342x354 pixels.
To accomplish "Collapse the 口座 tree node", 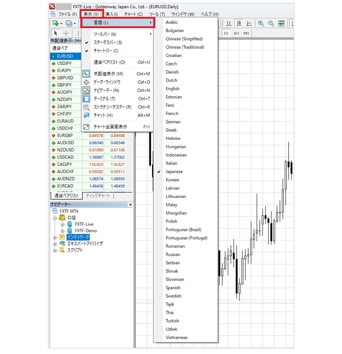I will (x=55, y=218).
